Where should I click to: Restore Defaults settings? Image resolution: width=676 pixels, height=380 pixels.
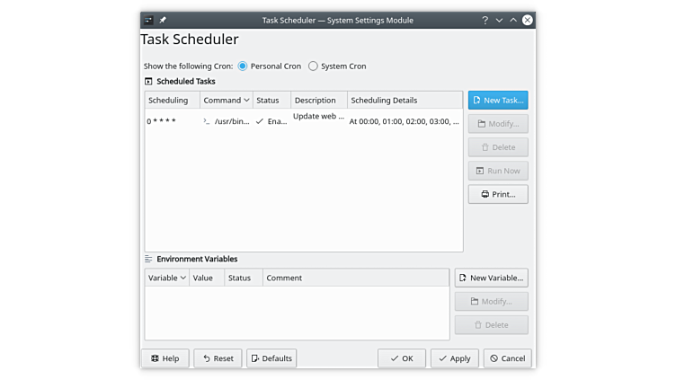(x=271, y=358)
